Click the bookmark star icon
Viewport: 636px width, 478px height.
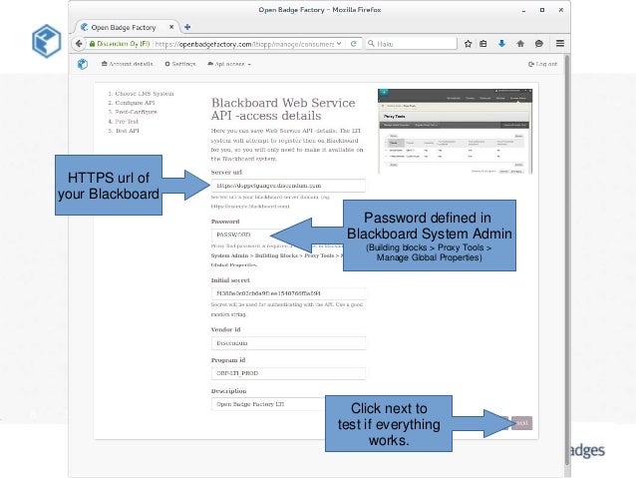(468, 44)
